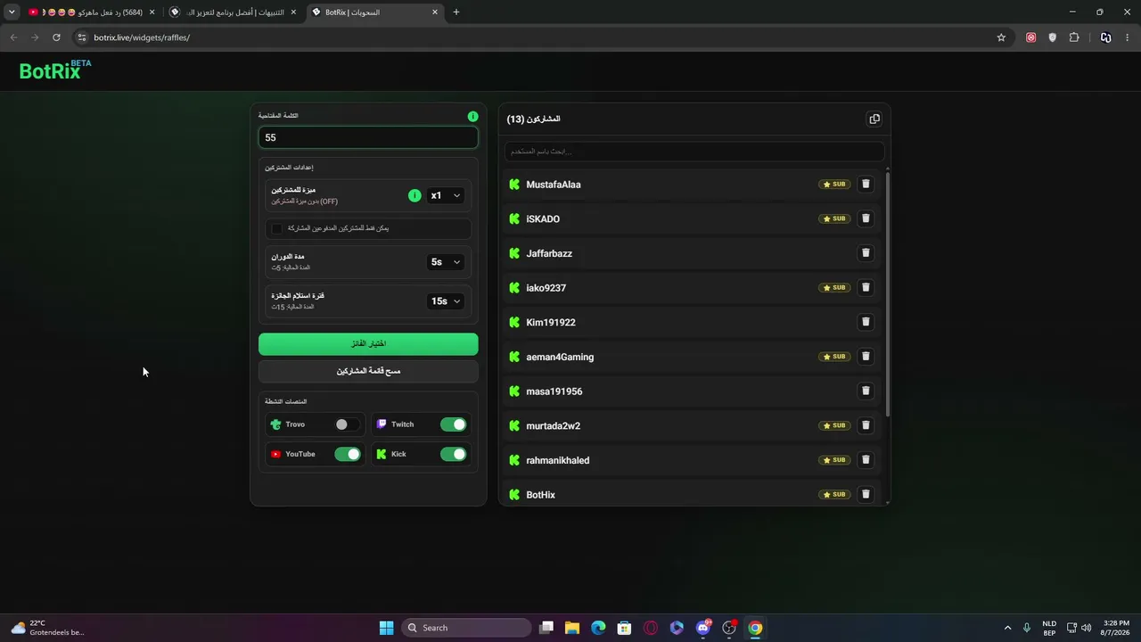
Task: Toggle the Trovo platform switch
Action: coord(347,424)
